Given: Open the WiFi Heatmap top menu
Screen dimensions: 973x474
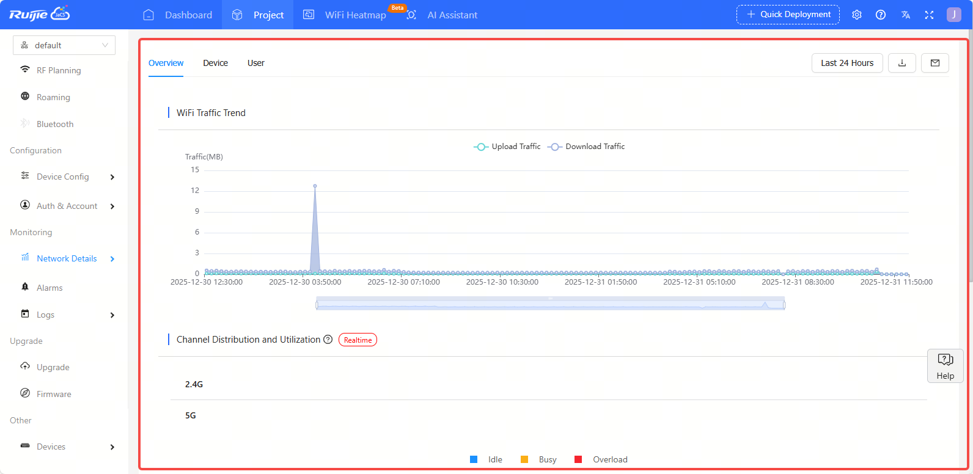Looking at the screenshot, I should pos(354,15).
